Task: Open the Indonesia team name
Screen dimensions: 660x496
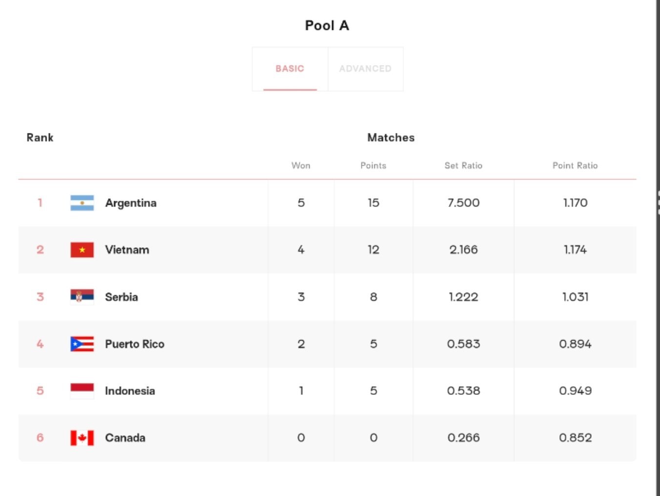Action: [130, 391]
